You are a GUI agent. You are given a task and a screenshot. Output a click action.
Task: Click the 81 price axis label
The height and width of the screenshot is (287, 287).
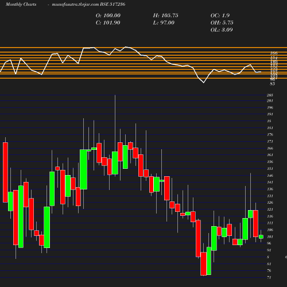(x=269, y=264)
